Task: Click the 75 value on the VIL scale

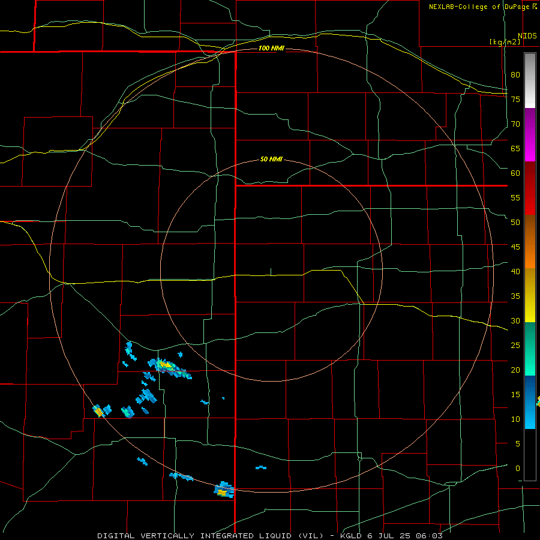Action: tap(515, 99)
